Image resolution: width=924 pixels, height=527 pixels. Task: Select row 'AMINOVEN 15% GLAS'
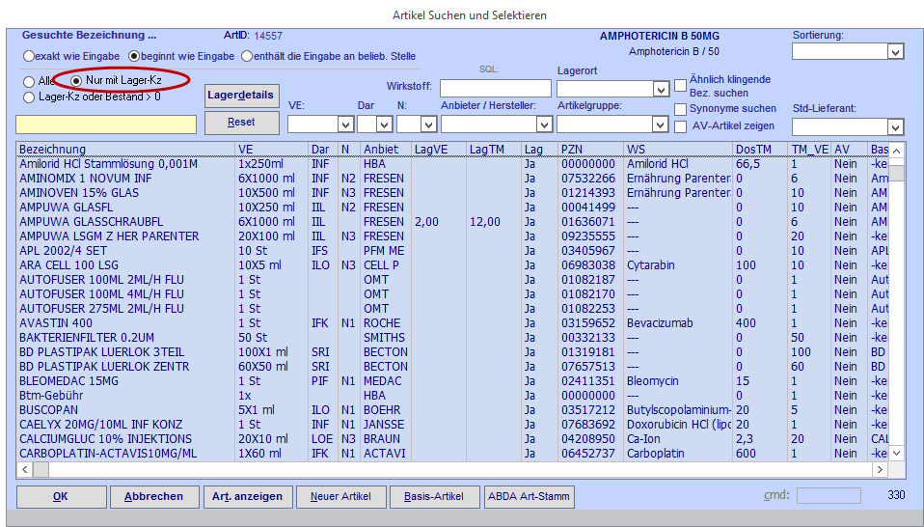tap(452, 193)
